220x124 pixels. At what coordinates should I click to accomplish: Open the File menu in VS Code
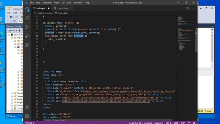click(32, 2)
